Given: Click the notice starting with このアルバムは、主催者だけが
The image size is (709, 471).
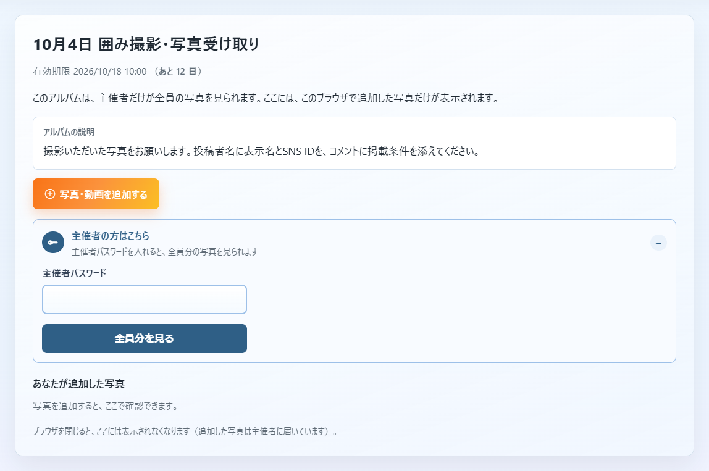Looking at the screenshot, I should [266, 98].
